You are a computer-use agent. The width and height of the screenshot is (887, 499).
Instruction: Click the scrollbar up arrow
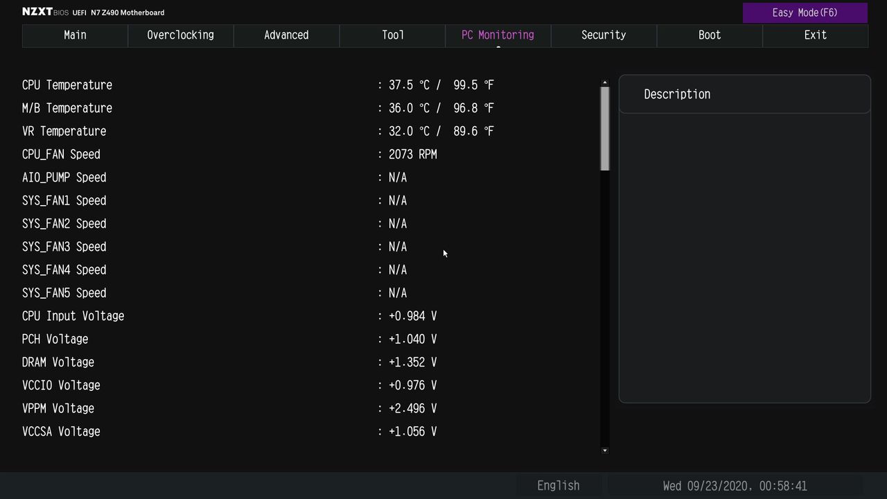click(x=605, y=83)
